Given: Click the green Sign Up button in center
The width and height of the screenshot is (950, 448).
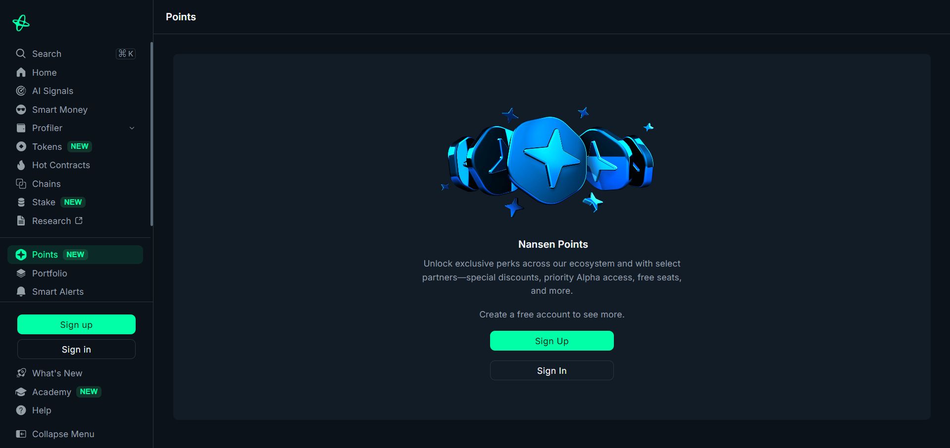Looking at the screenshot, I should click(551, 341).
